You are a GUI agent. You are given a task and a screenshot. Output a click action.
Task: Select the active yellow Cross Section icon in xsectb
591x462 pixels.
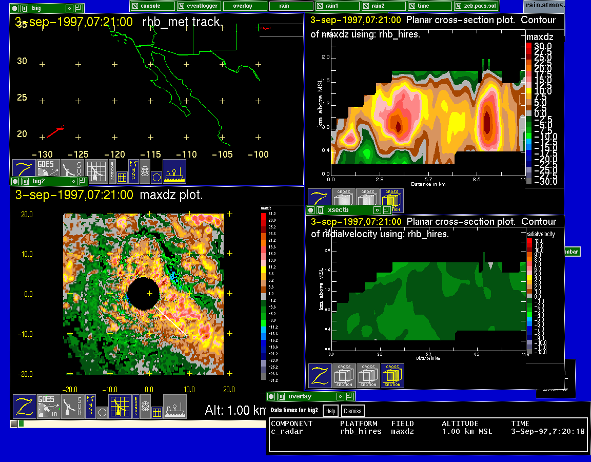pos(392,376)
